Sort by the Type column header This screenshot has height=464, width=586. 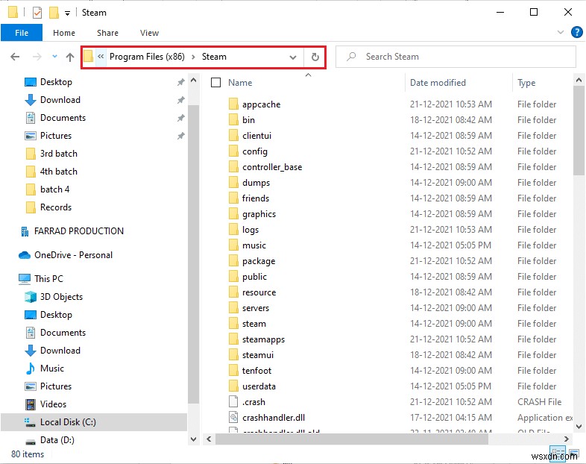point(526,83)
